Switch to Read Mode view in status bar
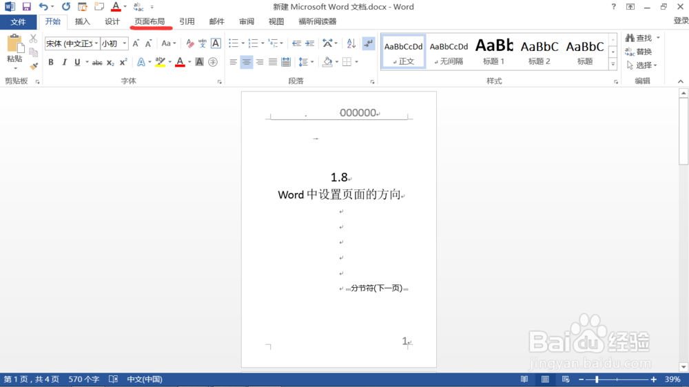This screenshot has height=387, width=689. pyautogui.click(x=524, y=379)
